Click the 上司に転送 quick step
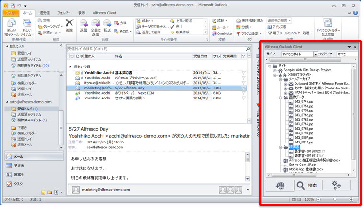 [181, 21]
